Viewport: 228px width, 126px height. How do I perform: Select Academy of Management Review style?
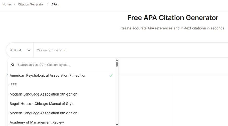click(x=62, y=122)
